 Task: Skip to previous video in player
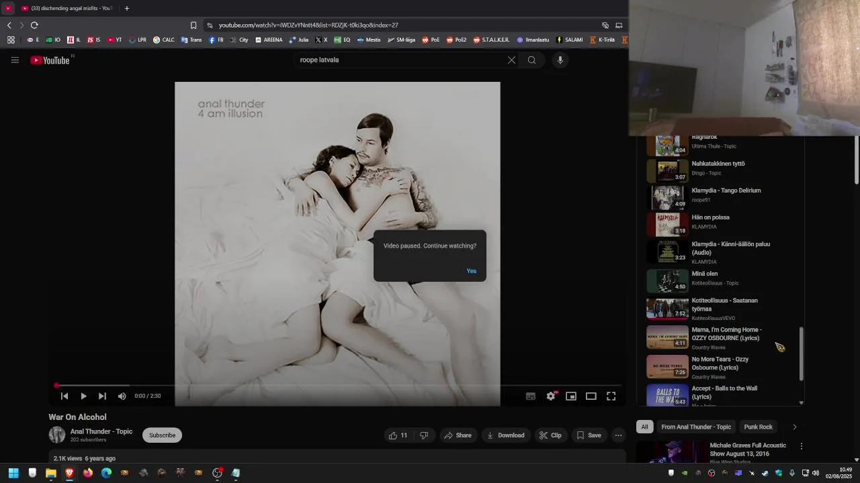point(64,396)
